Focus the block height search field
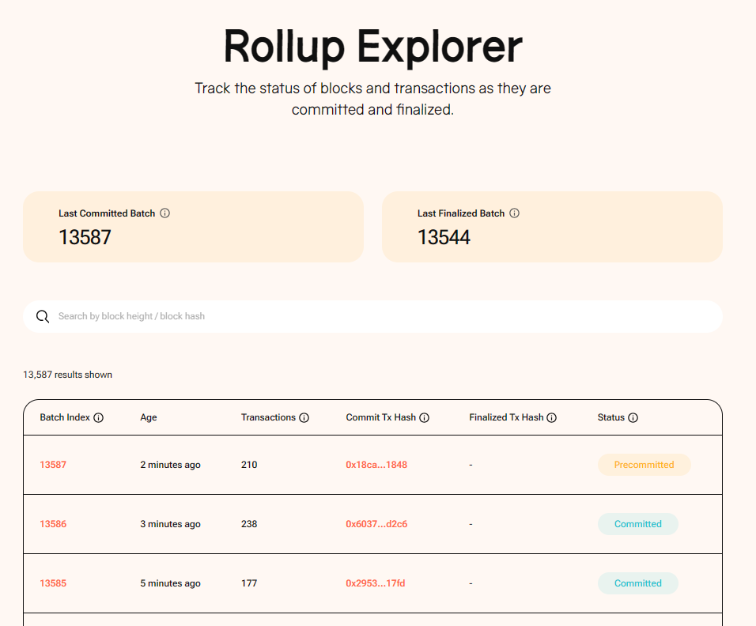The image size is (756, 626). click(372, 317)
